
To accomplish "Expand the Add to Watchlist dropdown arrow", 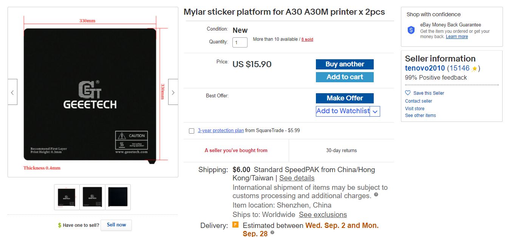I will click(x=375, y=111).
